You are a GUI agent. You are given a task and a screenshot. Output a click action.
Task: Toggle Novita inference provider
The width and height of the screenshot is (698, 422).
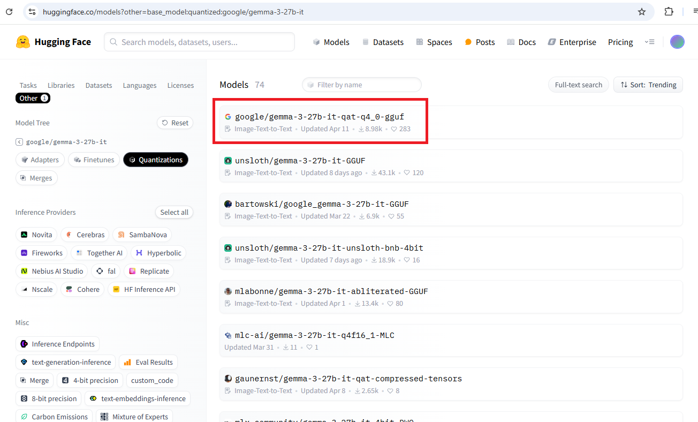(x=36, y=235)
